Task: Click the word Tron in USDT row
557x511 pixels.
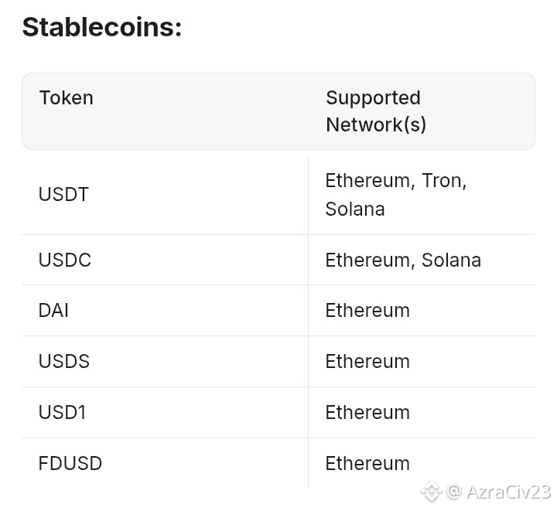Action: pyautogui.click(x=443, y=181)
